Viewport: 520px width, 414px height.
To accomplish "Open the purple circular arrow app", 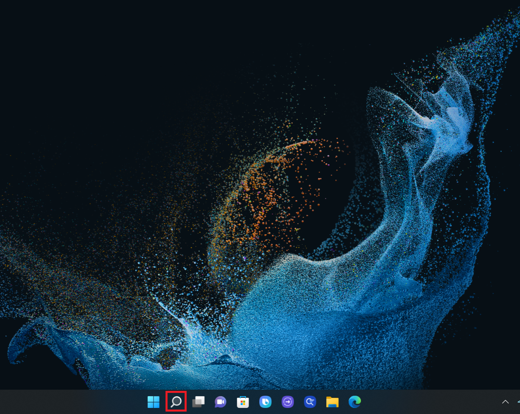I will coord(288,402).
